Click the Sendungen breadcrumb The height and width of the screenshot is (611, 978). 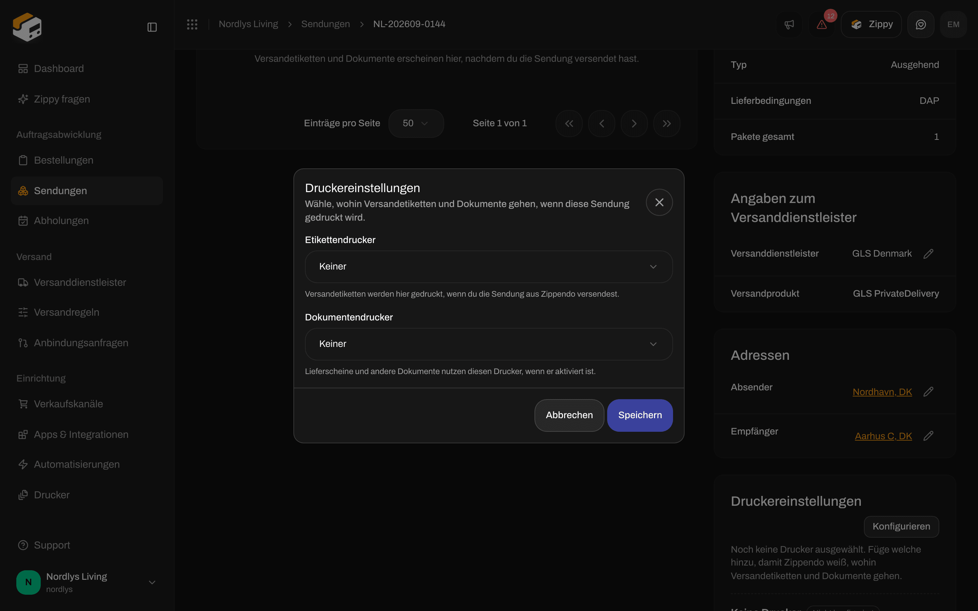coord(325,24)
